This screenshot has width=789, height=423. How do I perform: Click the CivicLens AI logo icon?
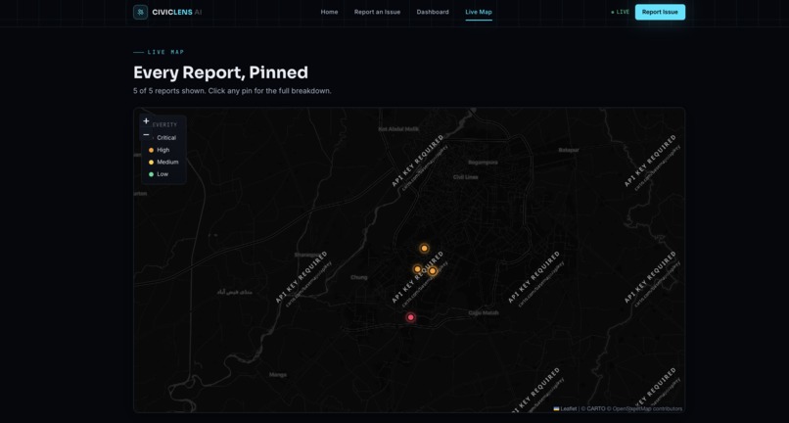point(140,12)
